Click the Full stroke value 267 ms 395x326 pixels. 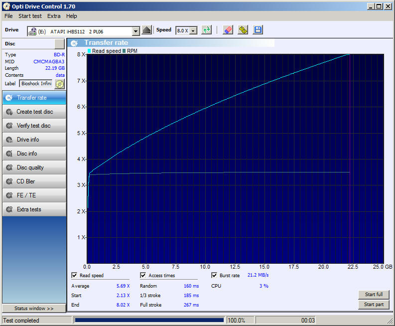[191, 305]
